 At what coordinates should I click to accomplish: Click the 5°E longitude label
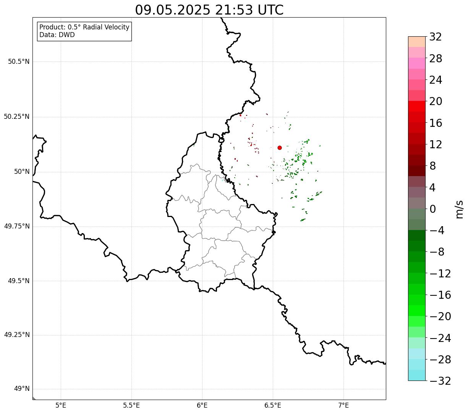pyautogui.click(x=61, y=405)
